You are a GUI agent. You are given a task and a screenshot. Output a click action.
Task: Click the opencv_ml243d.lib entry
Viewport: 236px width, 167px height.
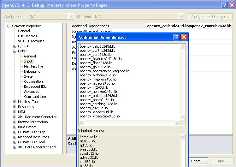tap(94, 87)
